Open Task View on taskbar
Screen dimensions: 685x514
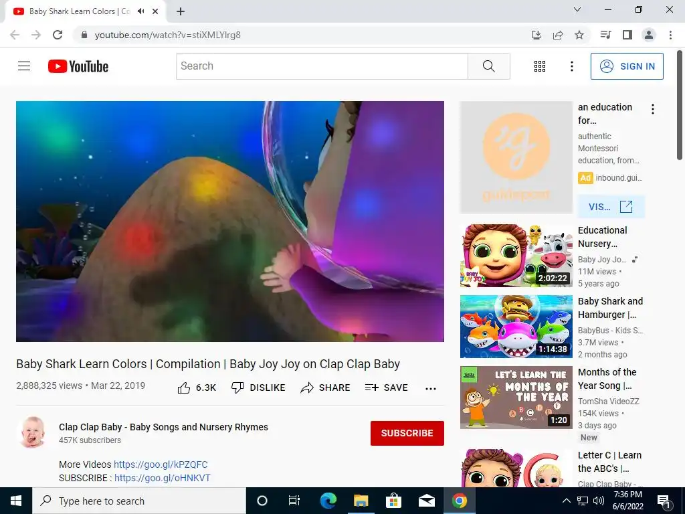pos(294,501)
